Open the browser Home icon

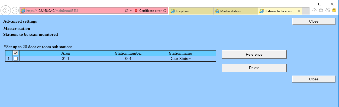pos(315,10)
